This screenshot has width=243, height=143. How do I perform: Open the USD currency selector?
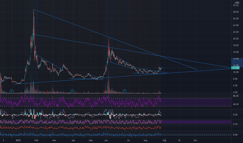point(237,3)
